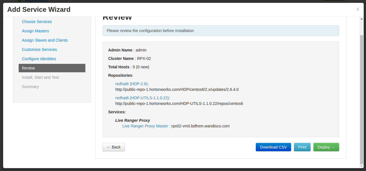The height and width of the screenshot is (171, 366).
Task: Click the HDP 2.6.4.0 repository URL
Action: tap(177, 89)
